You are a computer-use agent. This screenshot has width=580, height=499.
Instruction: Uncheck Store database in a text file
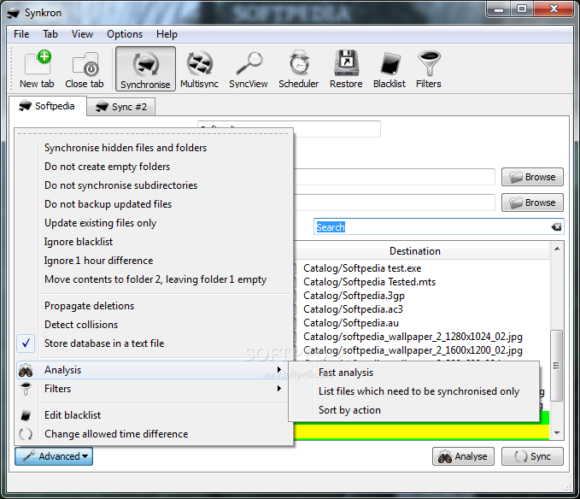coord(154,343)
